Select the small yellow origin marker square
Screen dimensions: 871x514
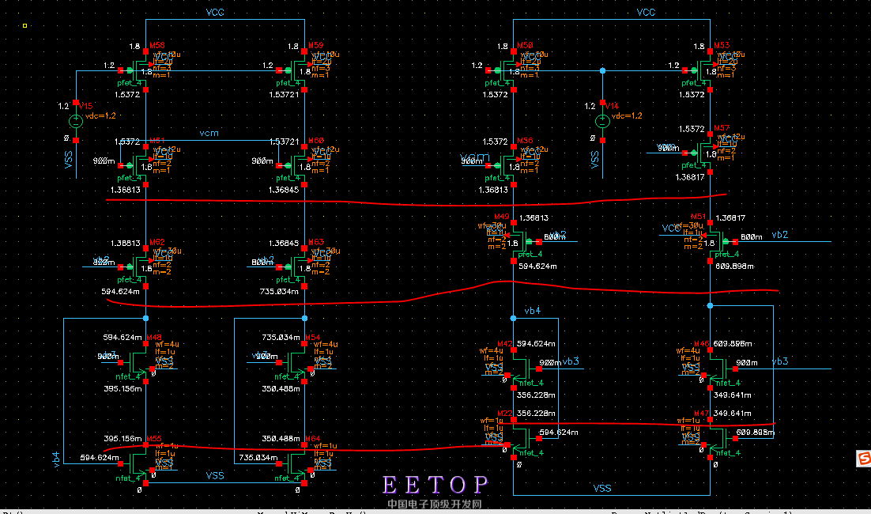tap(25, 25)
